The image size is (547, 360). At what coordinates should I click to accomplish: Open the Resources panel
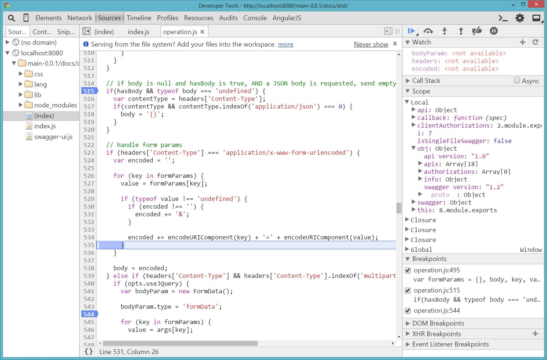[198, 18]
